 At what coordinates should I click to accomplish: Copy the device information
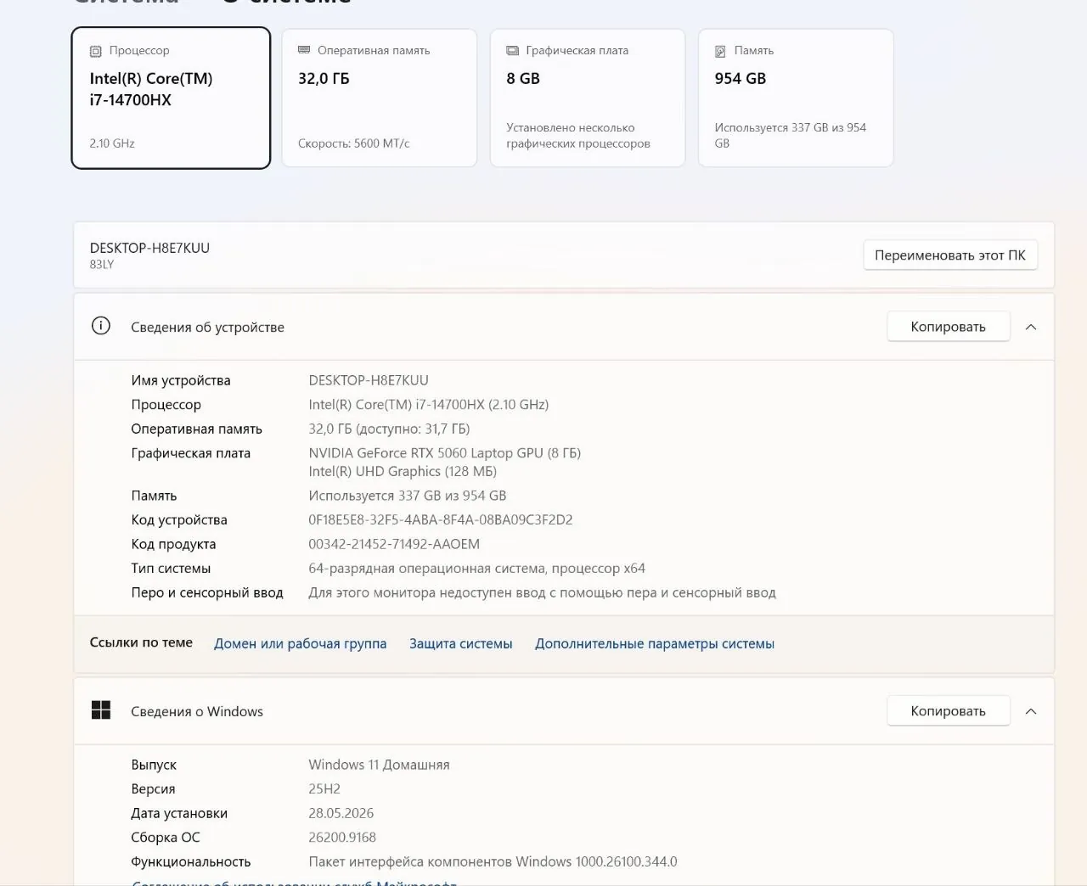pyautogui.click(x=949, y=327)
